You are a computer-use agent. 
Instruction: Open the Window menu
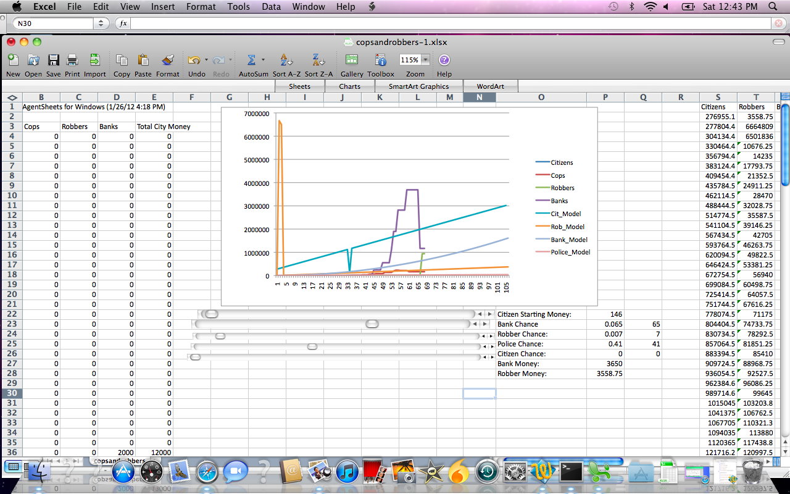pos(309,7)
